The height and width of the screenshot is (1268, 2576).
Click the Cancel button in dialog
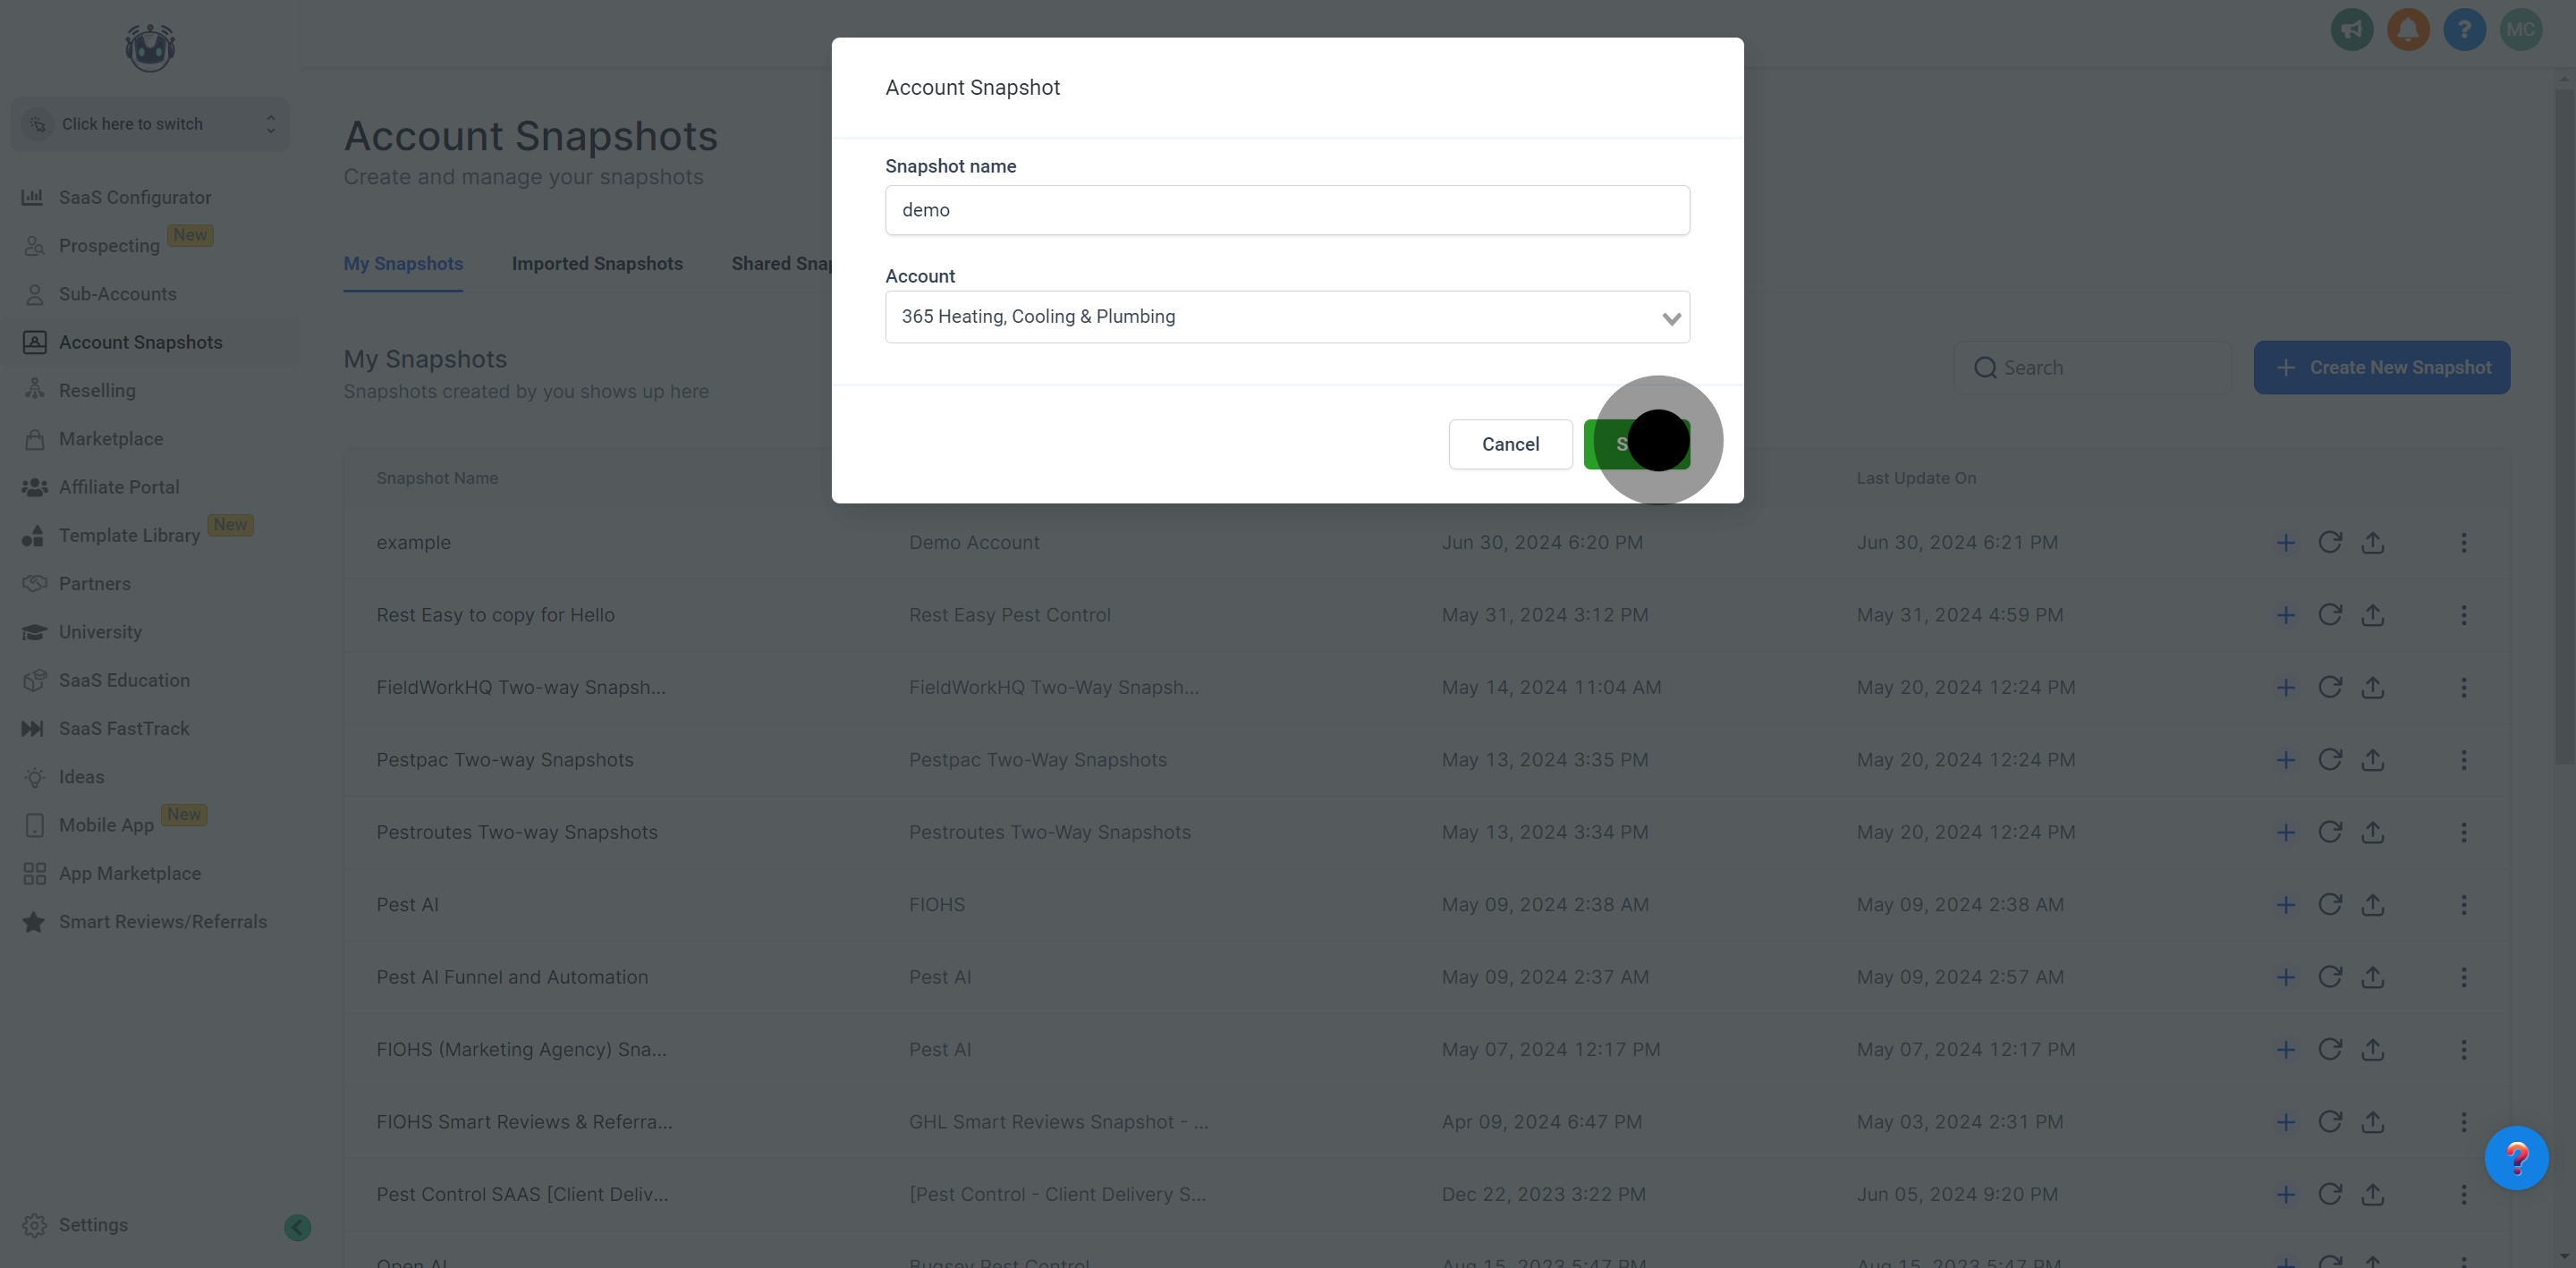pyautogui.click(x=1510, y=444)
